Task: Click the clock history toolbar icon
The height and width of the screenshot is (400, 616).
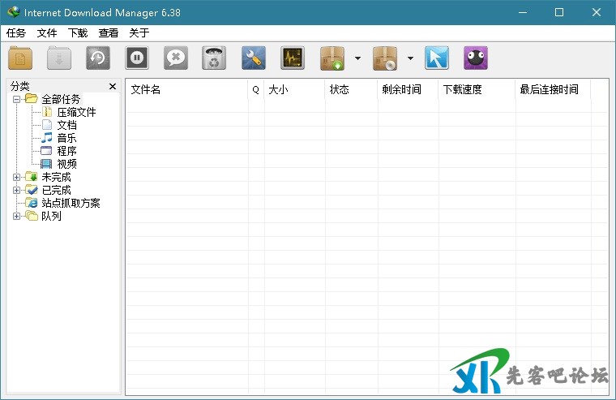Action: 98,58
